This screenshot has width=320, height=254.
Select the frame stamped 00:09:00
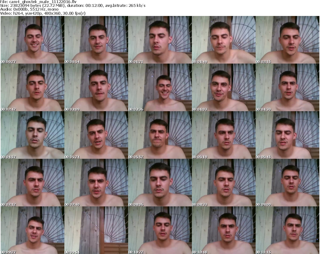coord(287,183)
